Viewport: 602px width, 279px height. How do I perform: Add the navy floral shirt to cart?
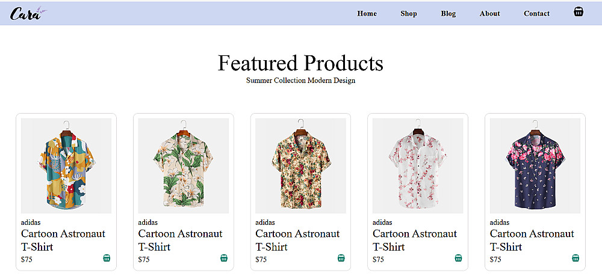pos(576,259)
